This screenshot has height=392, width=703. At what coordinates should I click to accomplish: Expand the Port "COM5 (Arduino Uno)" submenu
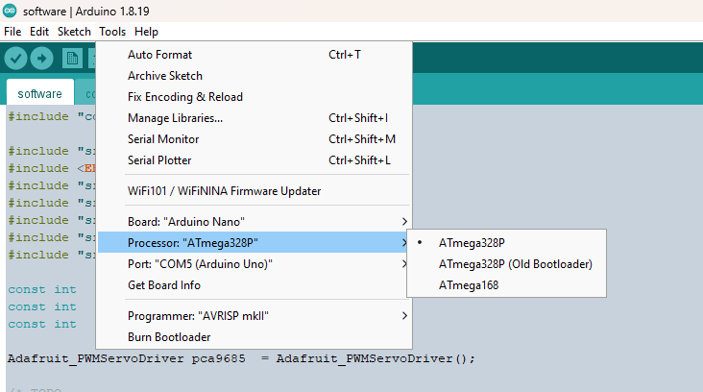pyautogui.click(x=255, y=263)
